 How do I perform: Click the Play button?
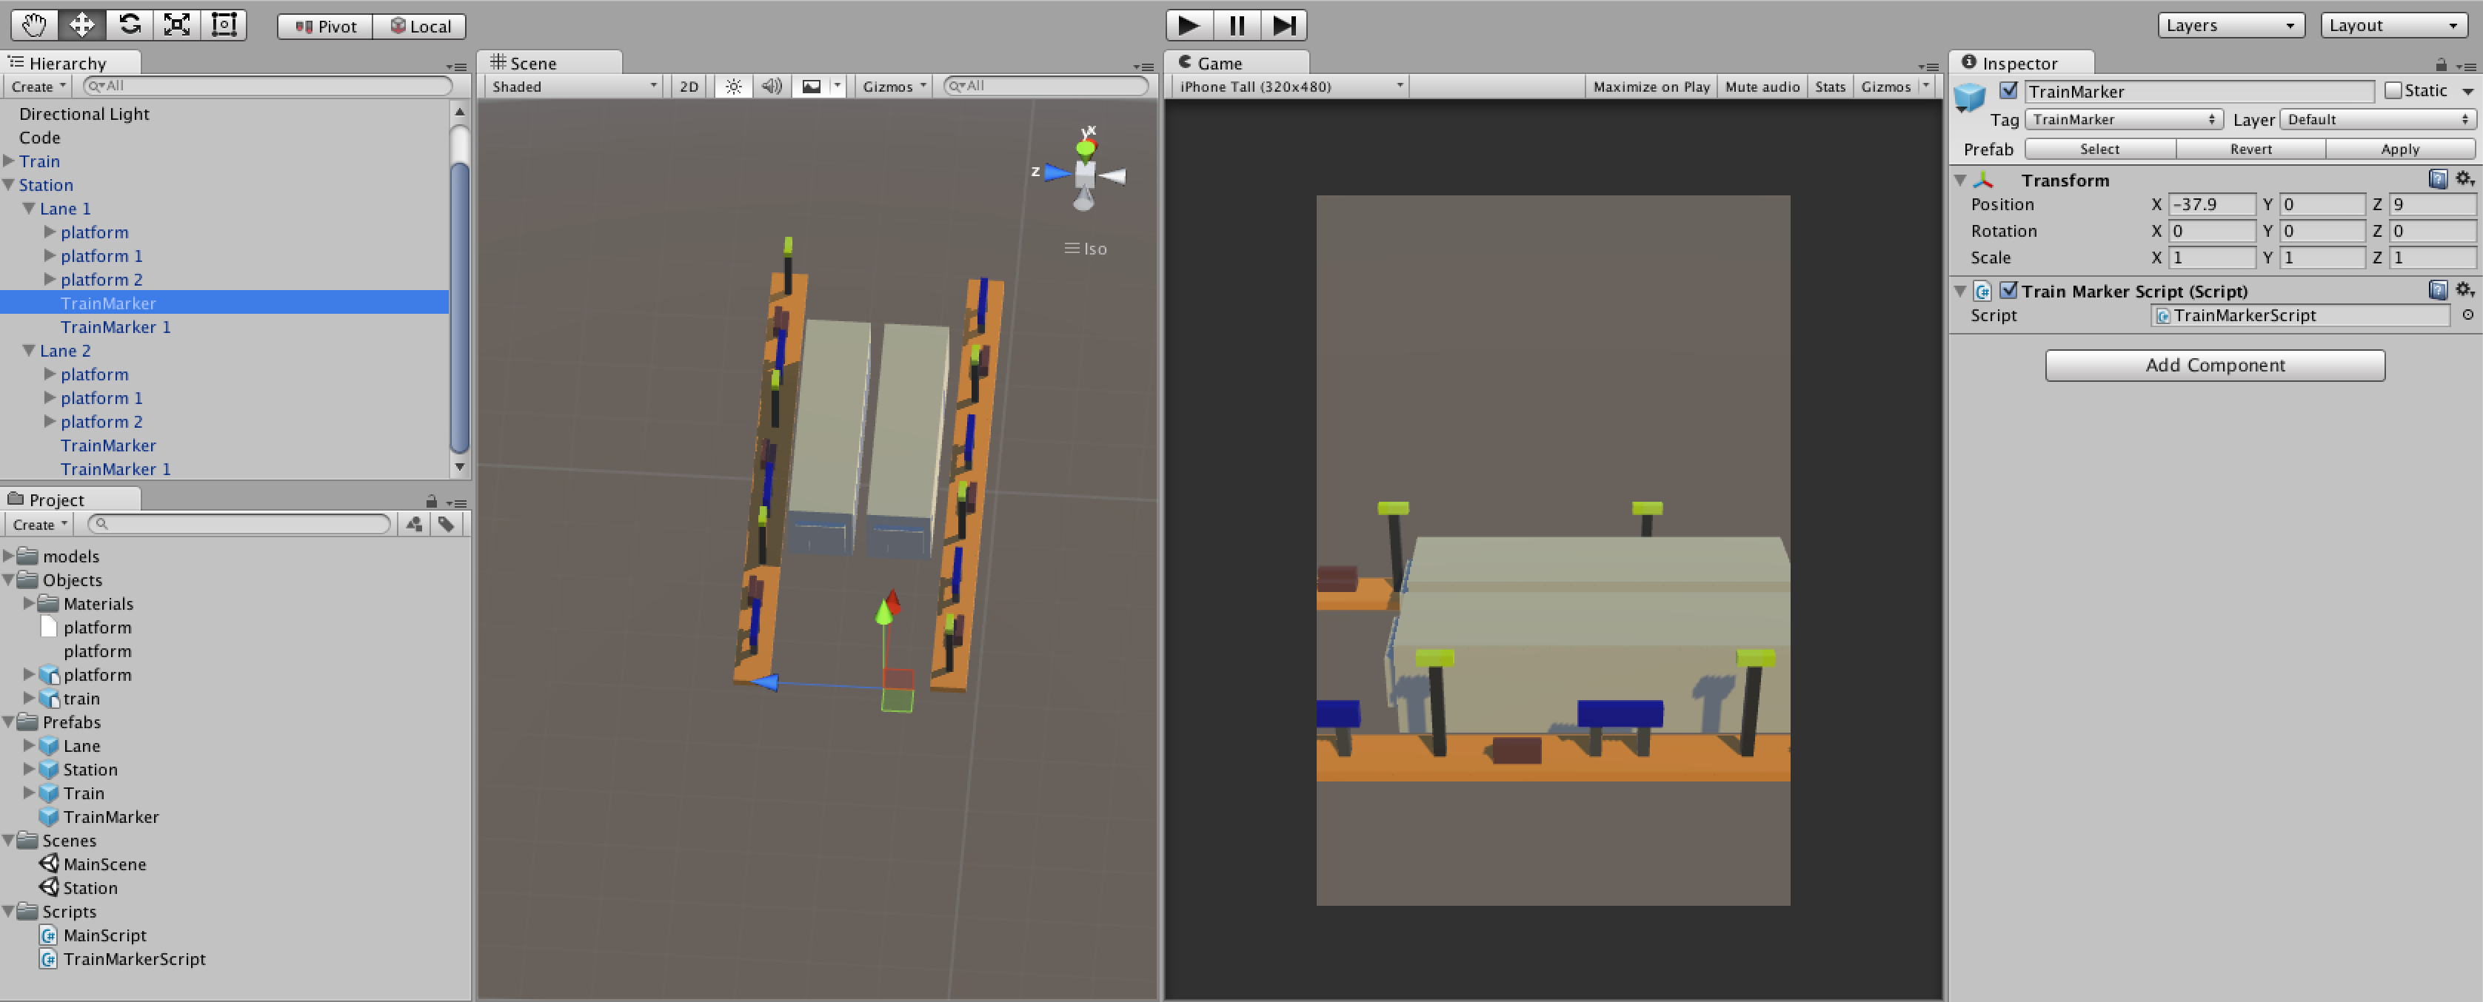coord(1189,25)
